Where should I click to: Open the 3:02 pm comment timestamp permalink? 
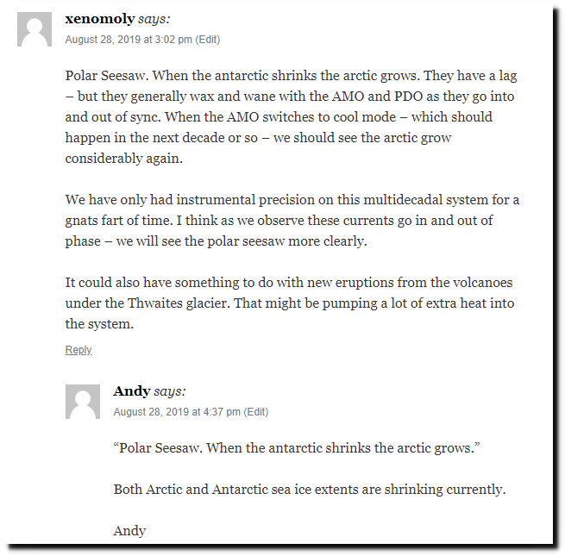(129, 40)
